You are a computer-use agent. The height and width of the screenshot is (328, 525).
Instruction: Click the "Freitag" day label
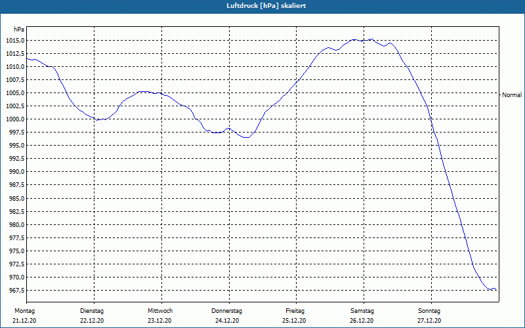(295, 311)
